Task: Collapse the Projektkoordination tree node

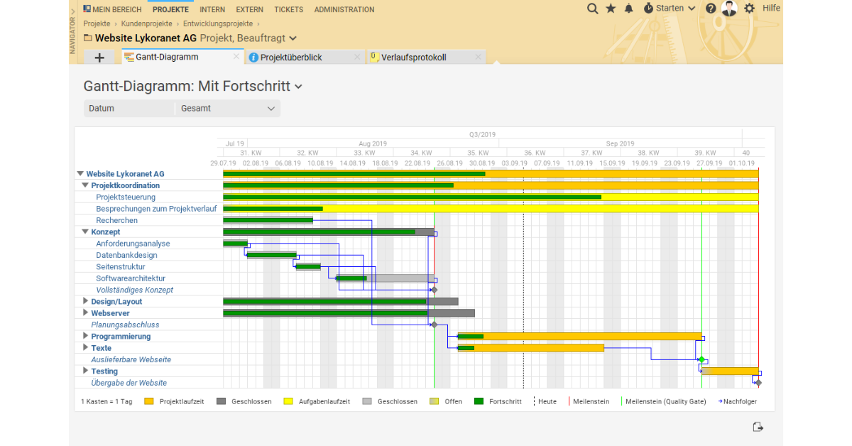Action: [x=85, y=185]
